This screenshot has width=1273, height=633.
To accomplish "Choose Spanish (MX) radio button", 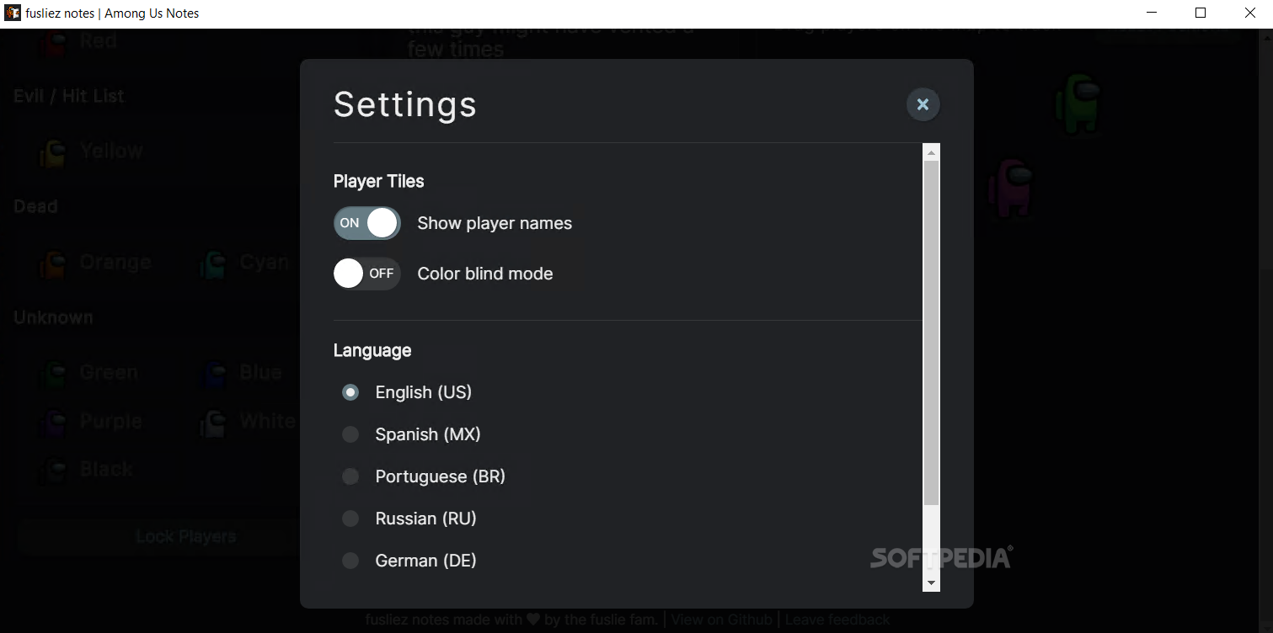I will [x=350, y=434].
